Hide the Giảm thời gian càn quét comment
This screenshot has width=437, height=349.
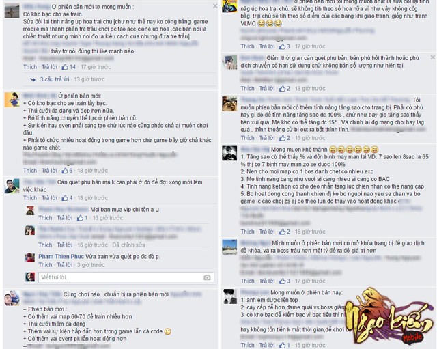[432, 57]
